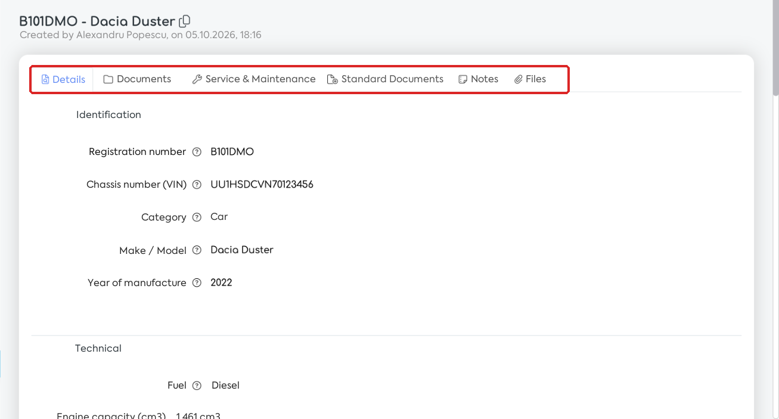Viewport: 779px width, 419px height.
Task: Select the Make / Model value Dacia Duster
Action: tap(242, 250)
